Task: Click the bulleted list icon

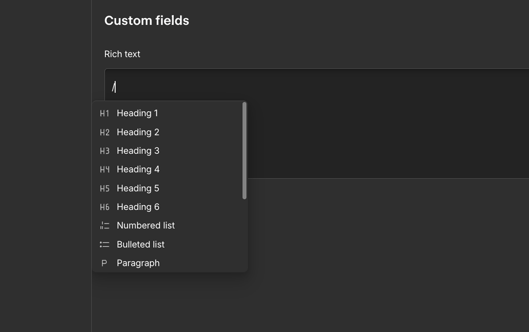Action: tap(104, 244)
